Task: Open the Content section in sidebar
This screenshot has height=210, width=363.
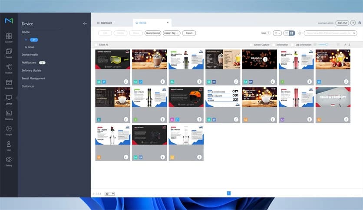Action: tap(9, 38)
